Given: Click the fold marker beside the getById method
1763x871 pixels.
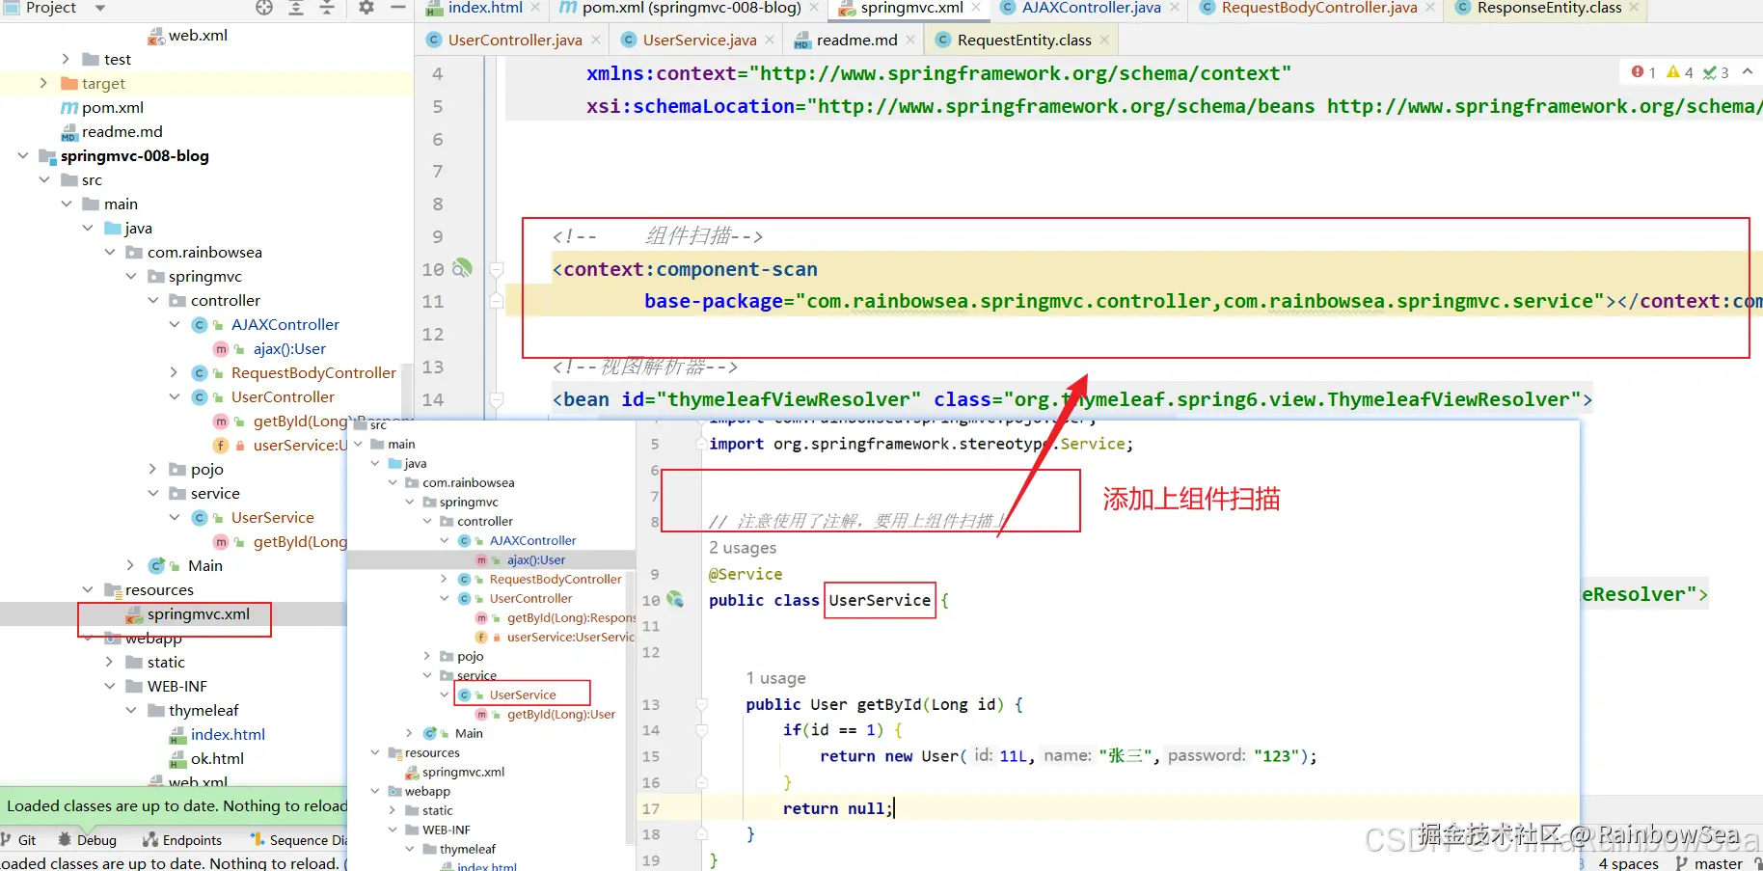Looking at the screenshot, I should (x=701, y=705).
